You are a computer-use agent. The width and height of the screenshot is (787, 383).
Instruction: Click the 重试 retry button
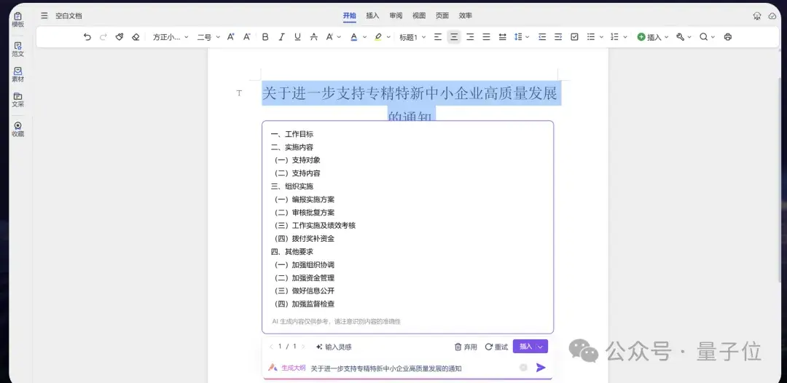(496, 347)
